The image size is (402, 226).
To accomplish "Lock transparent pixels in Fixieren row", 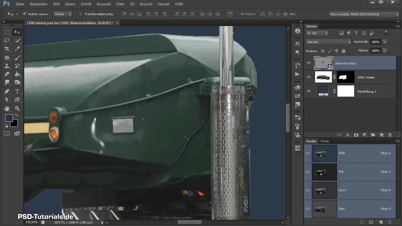I will point(323,51).
